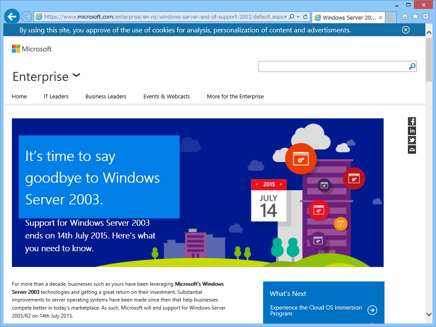Click the Microsoft logo

click(31, 48)
